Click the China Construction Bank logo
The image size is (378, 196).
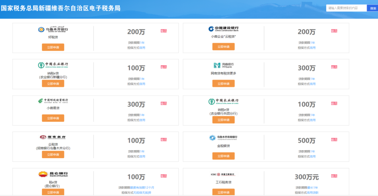tap(223, 29)
